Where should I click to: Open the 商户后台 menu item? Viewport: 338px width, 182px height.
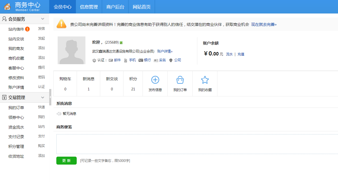click(115, 7)
